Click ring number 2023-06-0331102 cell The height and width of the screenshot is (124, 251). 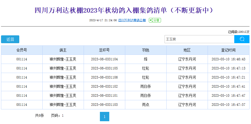(104, 87)
